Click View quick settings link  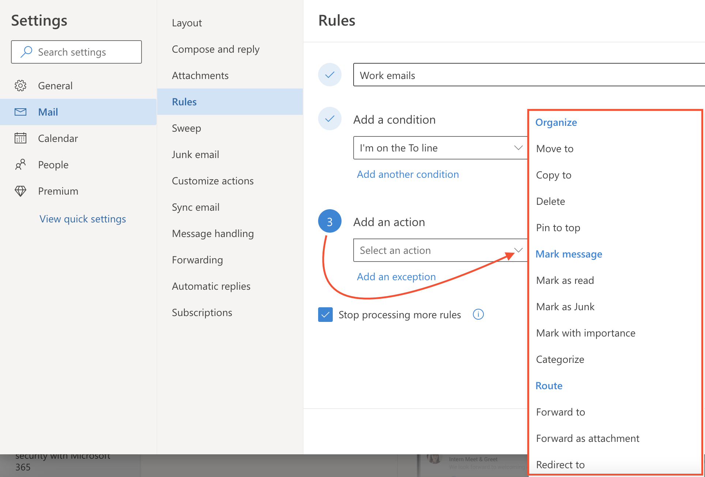click(x=83, y=219)
